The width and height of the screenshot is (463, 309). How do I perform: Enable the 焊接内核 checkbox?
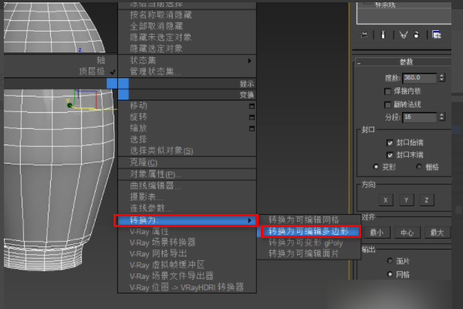point(387,91)
